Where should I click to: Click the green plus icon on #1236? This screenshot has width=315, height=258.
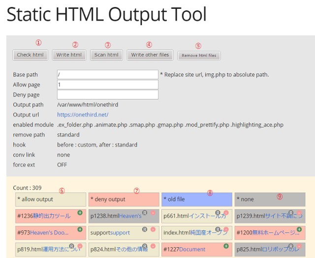[80, 213]
